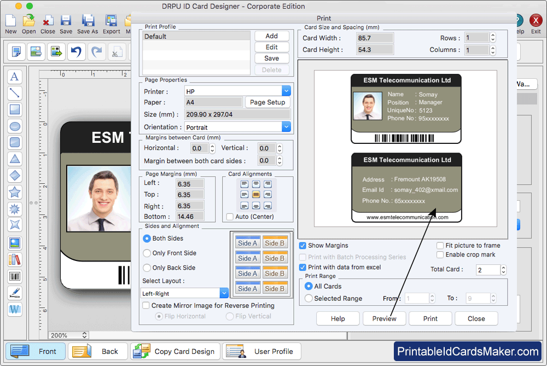Viewport: 547px width, 366px height.
Task: Select the Triangle shape tool
Action: (x=15, y=159)
